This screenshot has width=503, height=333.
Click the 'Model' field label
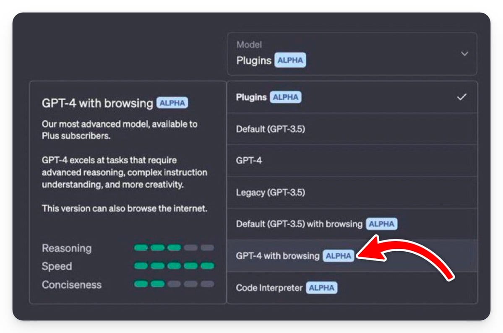pyautogui.click(x=249, y=44)
